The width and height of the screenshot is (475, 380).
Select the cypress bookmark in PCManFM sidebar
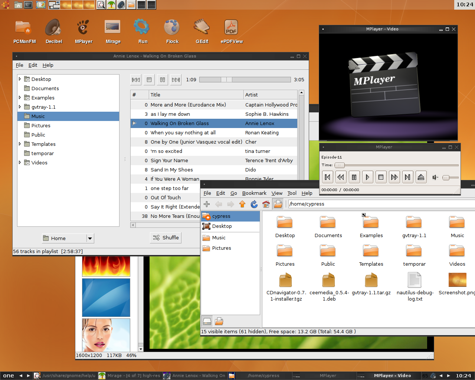coord(230,216)
